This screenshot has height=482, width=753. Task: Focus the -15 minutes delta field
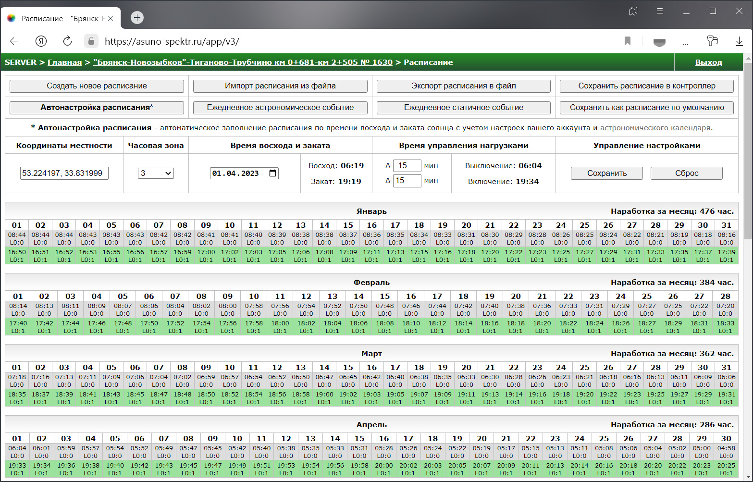pos(407,166)
